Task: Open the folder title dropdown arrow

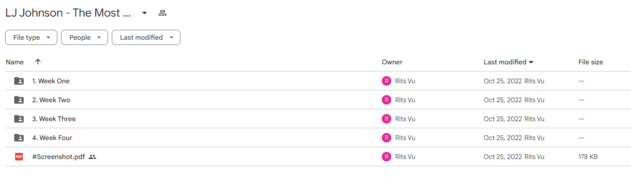Action: (144, 13)
